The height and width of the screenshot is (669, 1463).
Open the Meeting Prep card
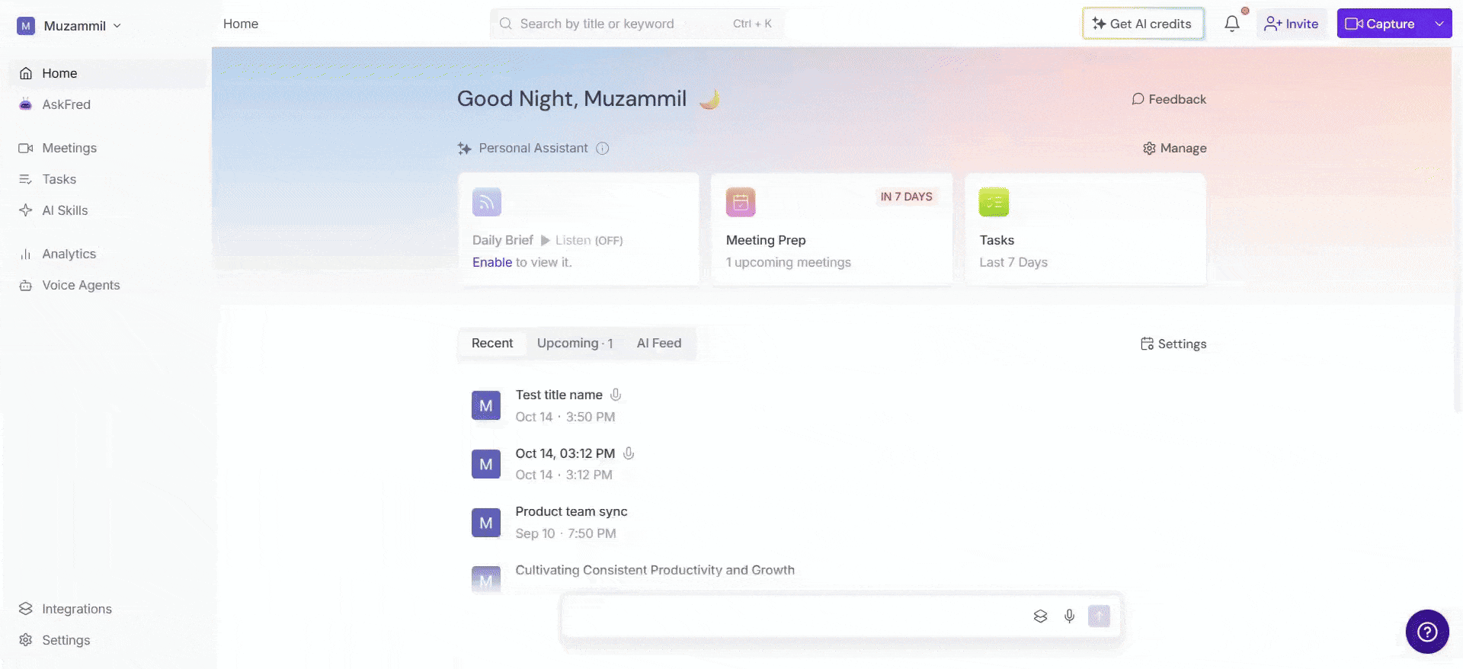click(x=831, y=229)
